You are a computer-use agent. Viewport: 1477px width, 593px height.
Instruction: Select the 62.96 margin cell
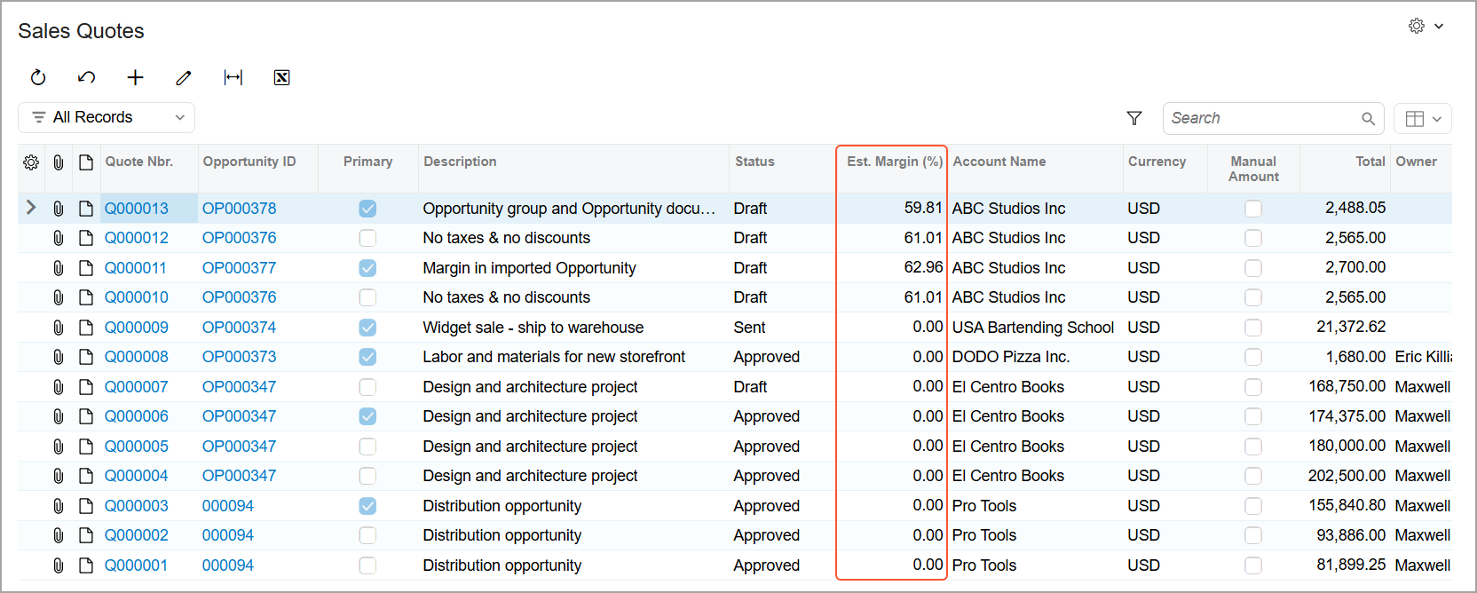coord(892,268)
